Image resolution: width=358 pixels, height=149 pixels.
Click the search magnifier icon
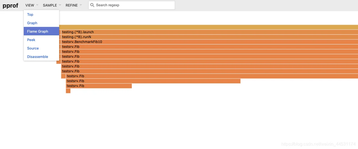click(92, 5)
